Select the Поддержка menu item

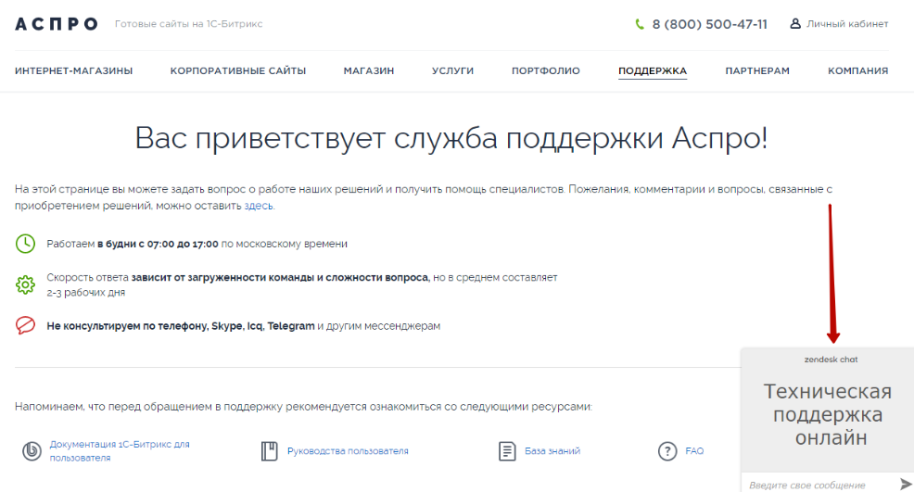click(x=653, y=70)
